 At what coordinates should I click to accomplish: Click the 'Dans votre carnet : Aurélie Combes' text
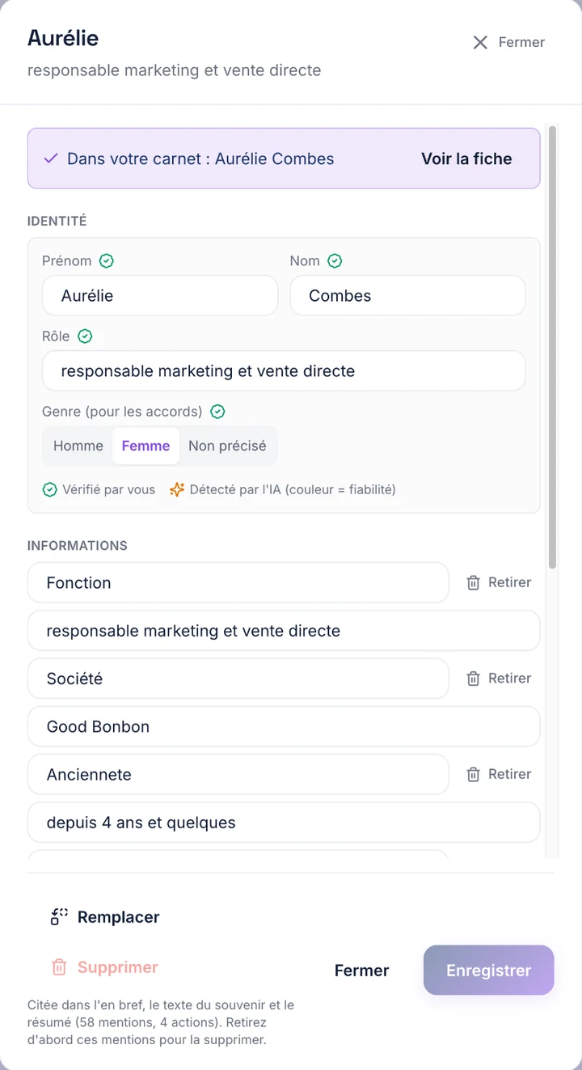200,159
